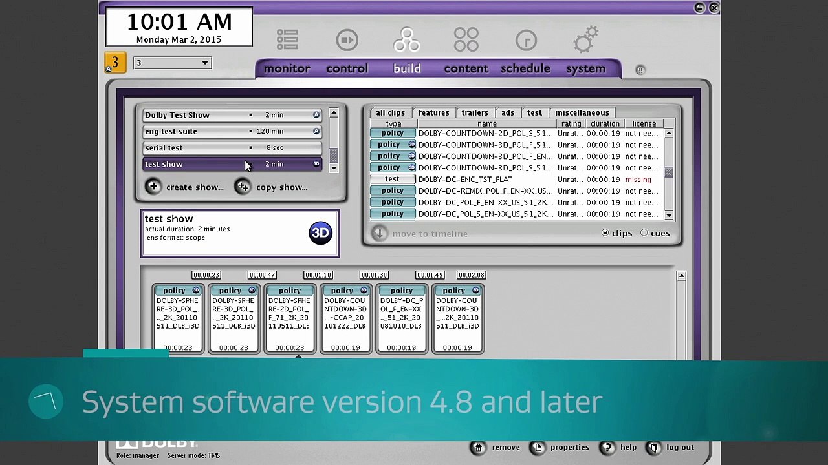Click the up arrow of show list scrollbar
Image resolution: width=828 pixels, height=465 pixels.
click(x=333, y=113)
